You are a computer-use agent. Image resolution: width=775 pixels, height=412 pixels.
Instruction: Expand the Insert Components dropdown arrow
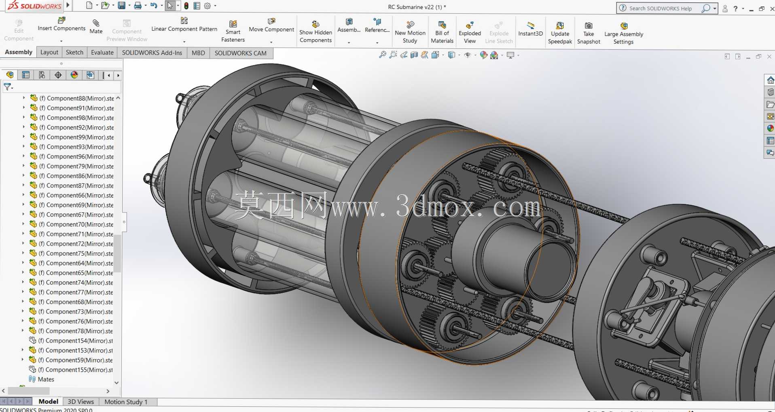[x=61, y=41]
